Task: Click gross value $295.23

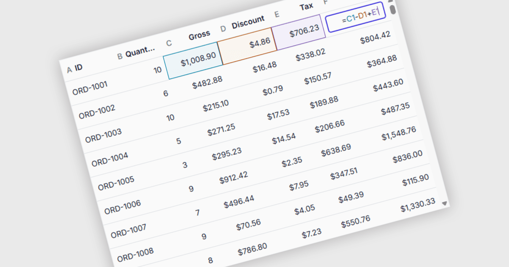Action: tap(227, 154)
